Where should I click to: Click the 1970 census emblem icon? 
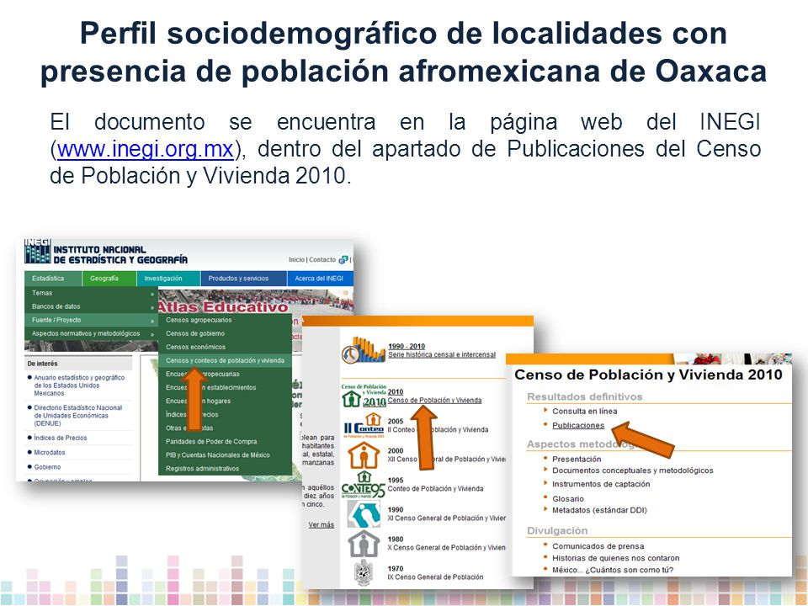[x=364, y=572]
